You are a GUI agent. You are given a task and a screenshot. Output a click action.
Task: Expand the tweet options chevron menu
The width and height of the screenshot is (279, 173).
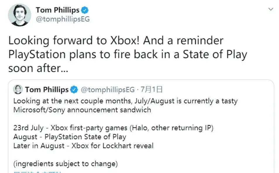point(271,9)
